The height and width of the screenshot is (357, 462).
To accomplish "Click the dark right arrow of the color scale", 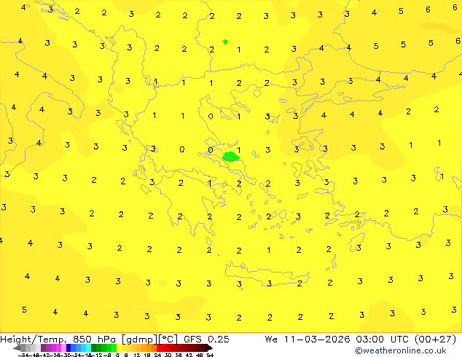I will point(210,348).
